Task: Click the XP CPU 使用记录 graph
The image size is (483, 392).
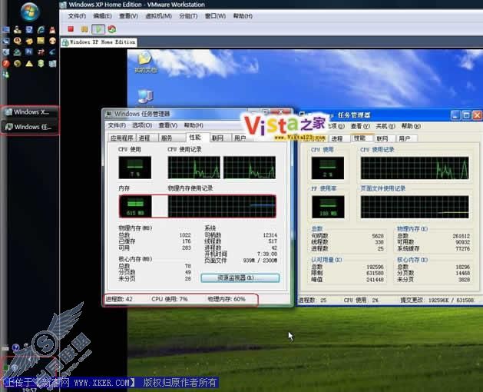Action: (415, 168)
